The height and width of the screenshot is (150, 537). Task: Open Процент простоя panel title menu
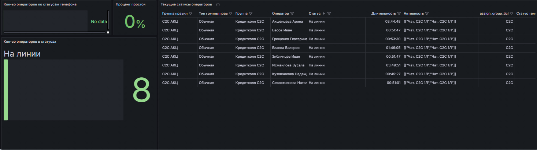point(130,4)
